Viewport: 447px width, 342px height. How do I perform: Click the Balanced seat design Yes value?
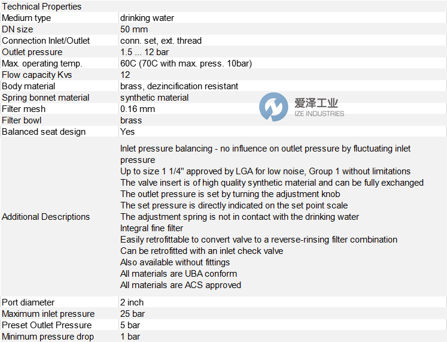click(127, 132)
